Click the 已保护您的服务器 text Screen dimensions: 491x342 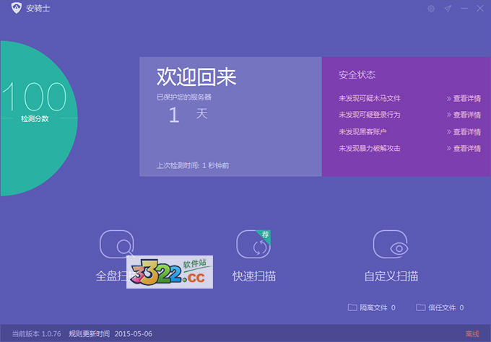[x=184, y=97]
